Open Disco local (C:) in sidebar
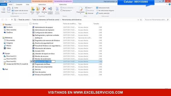 [11, 56]
